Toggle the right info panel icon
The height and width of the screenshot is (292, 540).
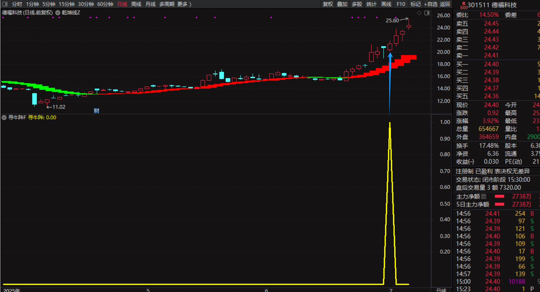(427, 13)
